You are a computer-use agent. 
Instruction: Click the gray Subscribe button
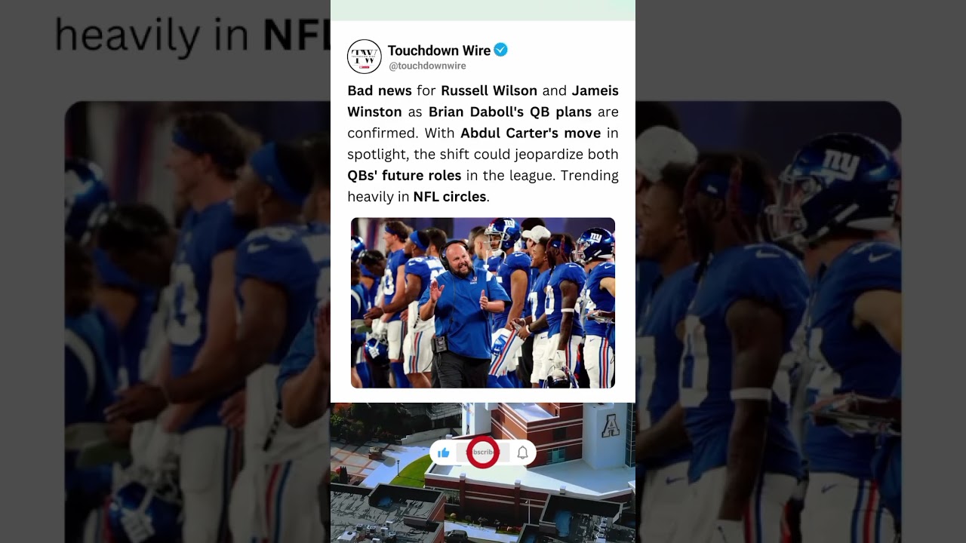pos(483,452)
